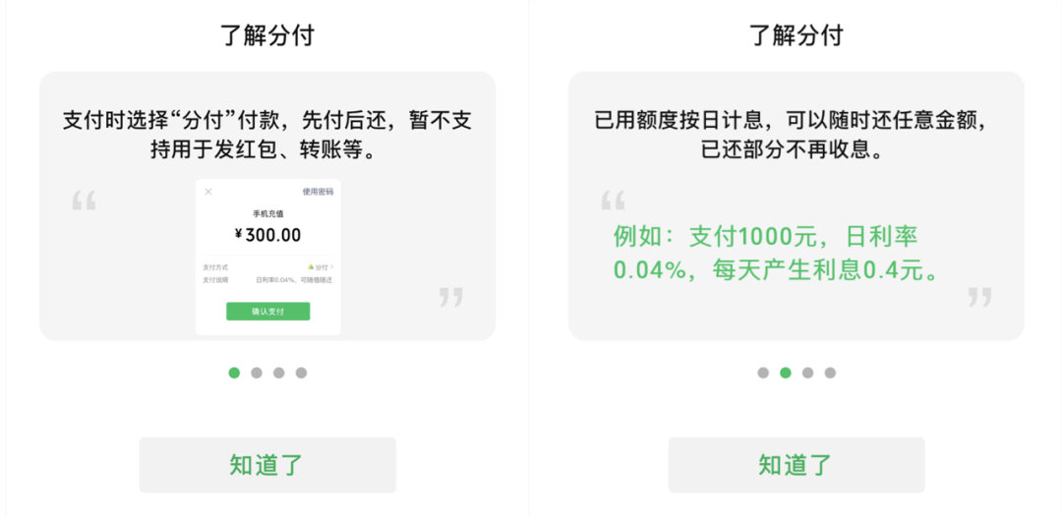Tap 知道了 below the payment preview card
The width and height of the screenshot is (1062, 516).
pos(267,465)
